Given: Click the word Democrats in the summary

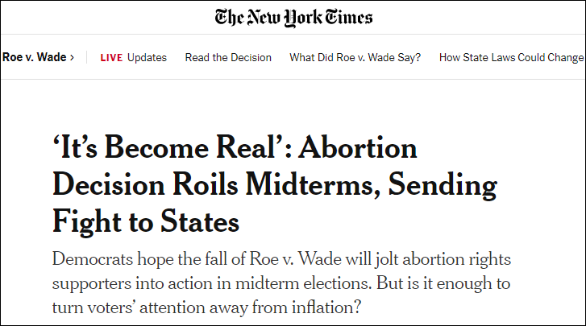Looking at the screenshot, I should pyautogui.click(x=93, y=259).
